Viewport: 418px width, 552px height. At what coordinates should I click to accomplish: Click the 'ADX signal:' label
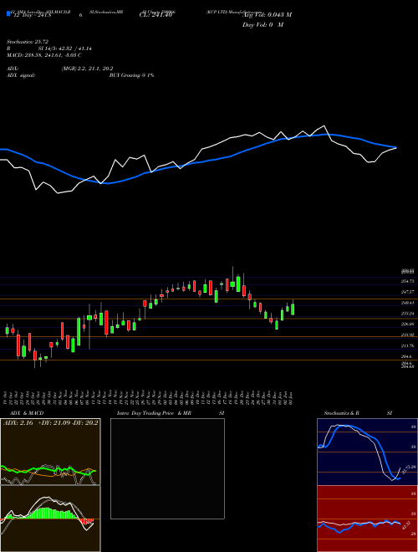click(x=21, y=75)
